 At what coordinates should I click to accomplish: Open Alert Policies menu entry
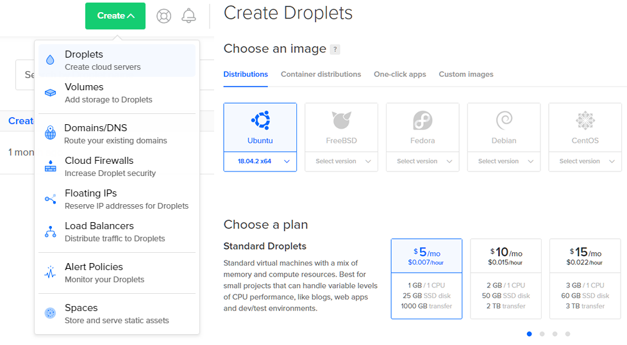(117, 273)
